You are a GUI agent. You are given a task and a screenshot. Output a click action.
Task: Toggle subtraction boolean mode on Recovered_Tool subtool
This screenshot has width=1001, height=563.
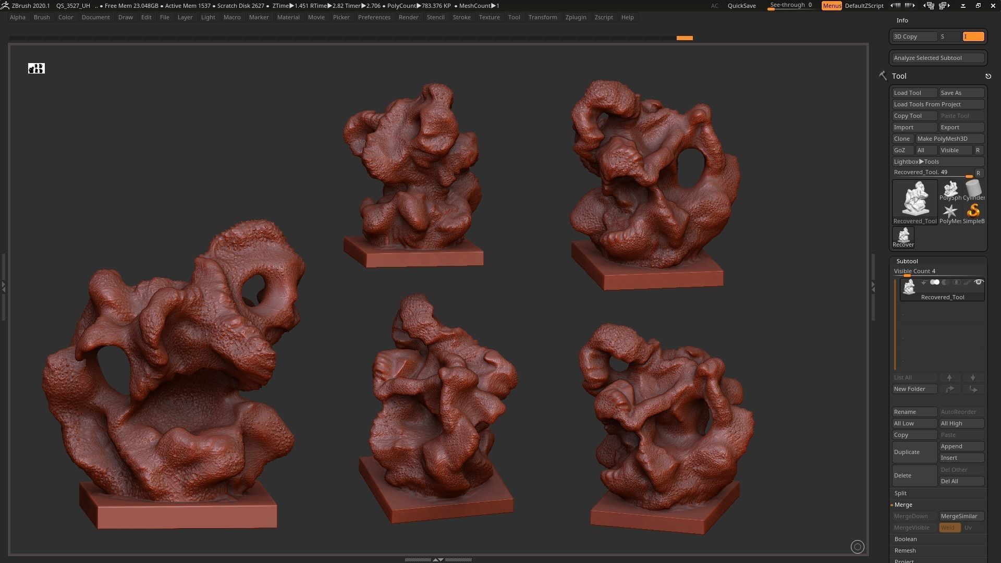(x=945, y=282)
